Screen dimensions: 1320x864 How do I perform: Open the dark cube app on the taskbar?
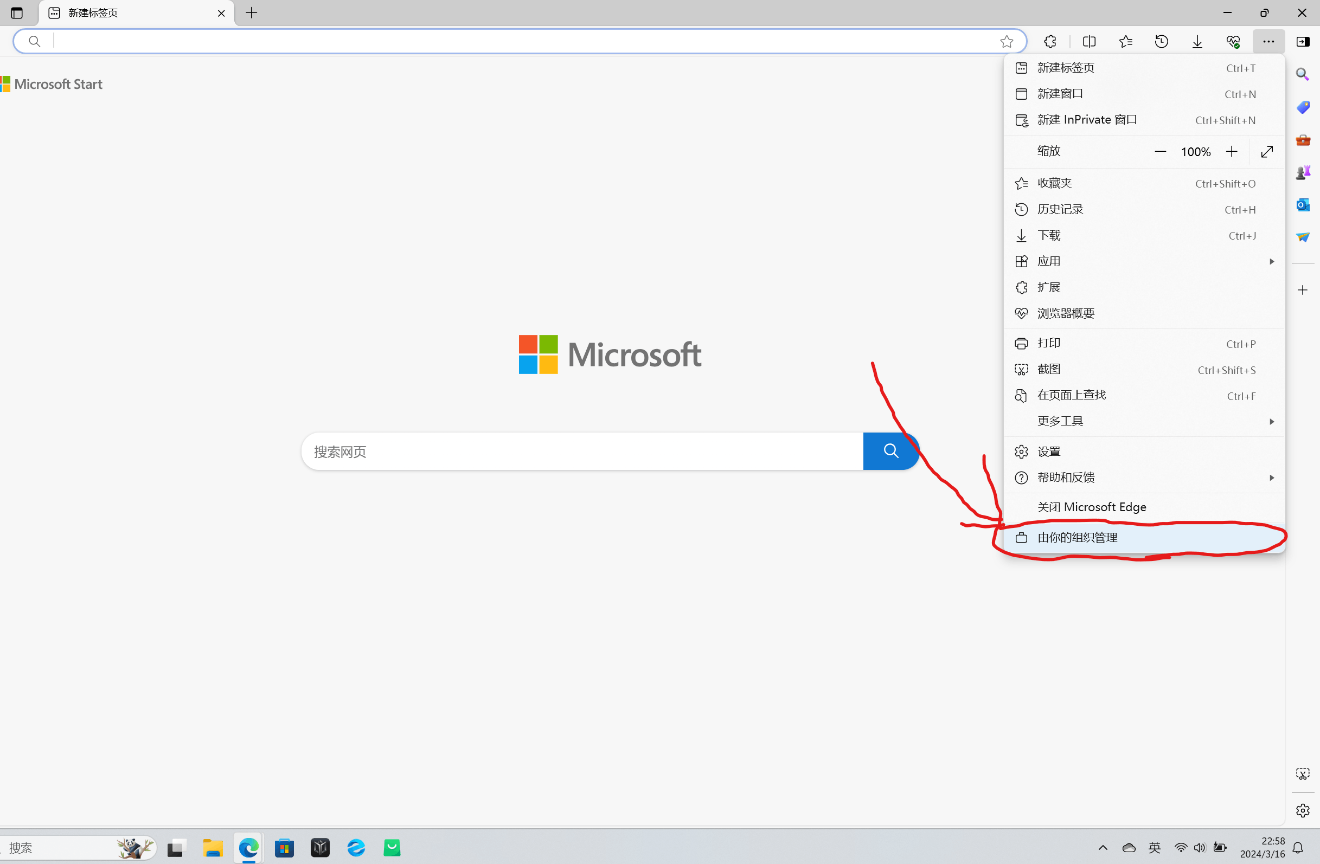(x=320, y=847)
